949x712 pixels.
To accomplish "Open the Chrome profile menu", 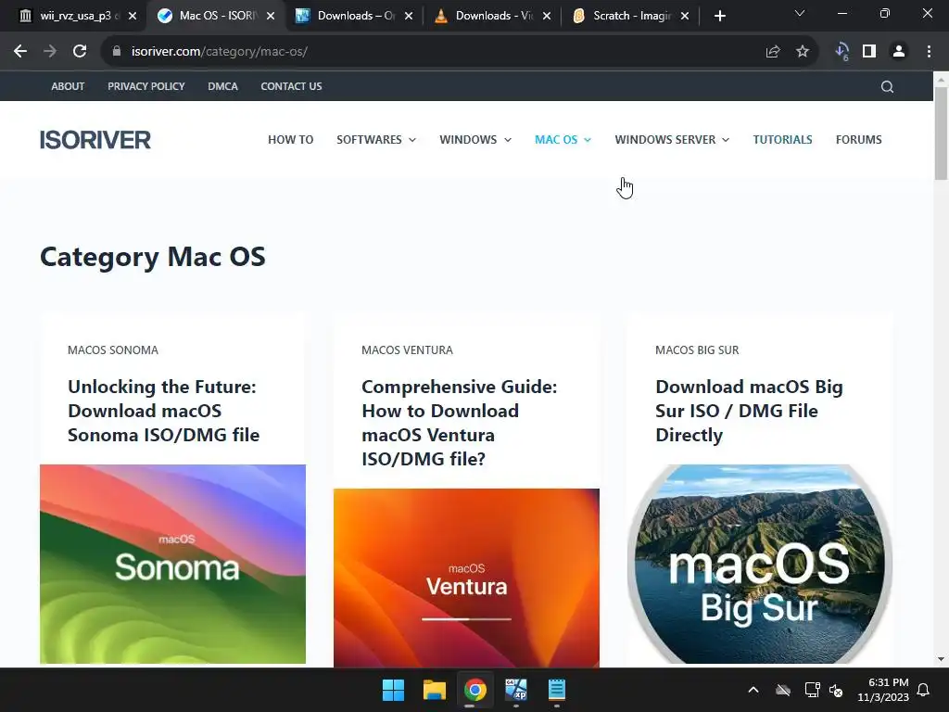I will pos(899,52).
